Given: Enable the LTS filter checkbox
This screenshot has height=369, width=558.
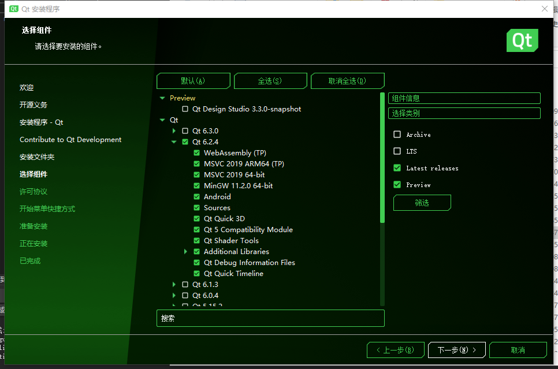Looking at the screenshot, I should point(397,151).
